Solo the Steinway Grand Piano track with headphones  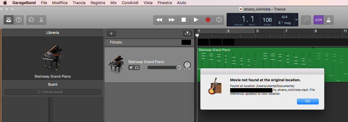pos(137,67)
